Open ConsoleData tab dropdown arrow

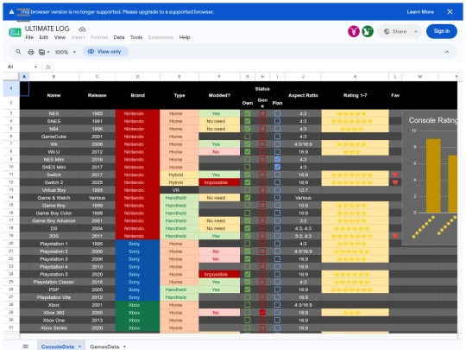[79, 347]
